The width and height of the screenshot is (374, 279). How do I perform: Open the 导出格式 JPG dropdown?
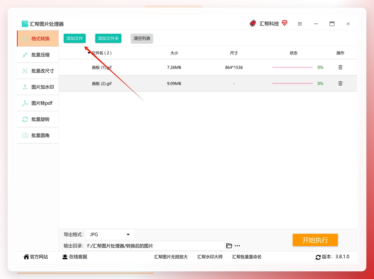pyautogui.click(x=110, y=235)
